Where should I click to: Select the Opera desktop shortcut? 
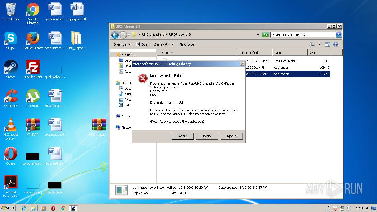11,156
